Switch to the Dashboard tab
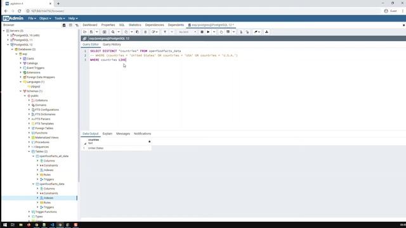This screenshot has height=228, width=406. [90, 25]
